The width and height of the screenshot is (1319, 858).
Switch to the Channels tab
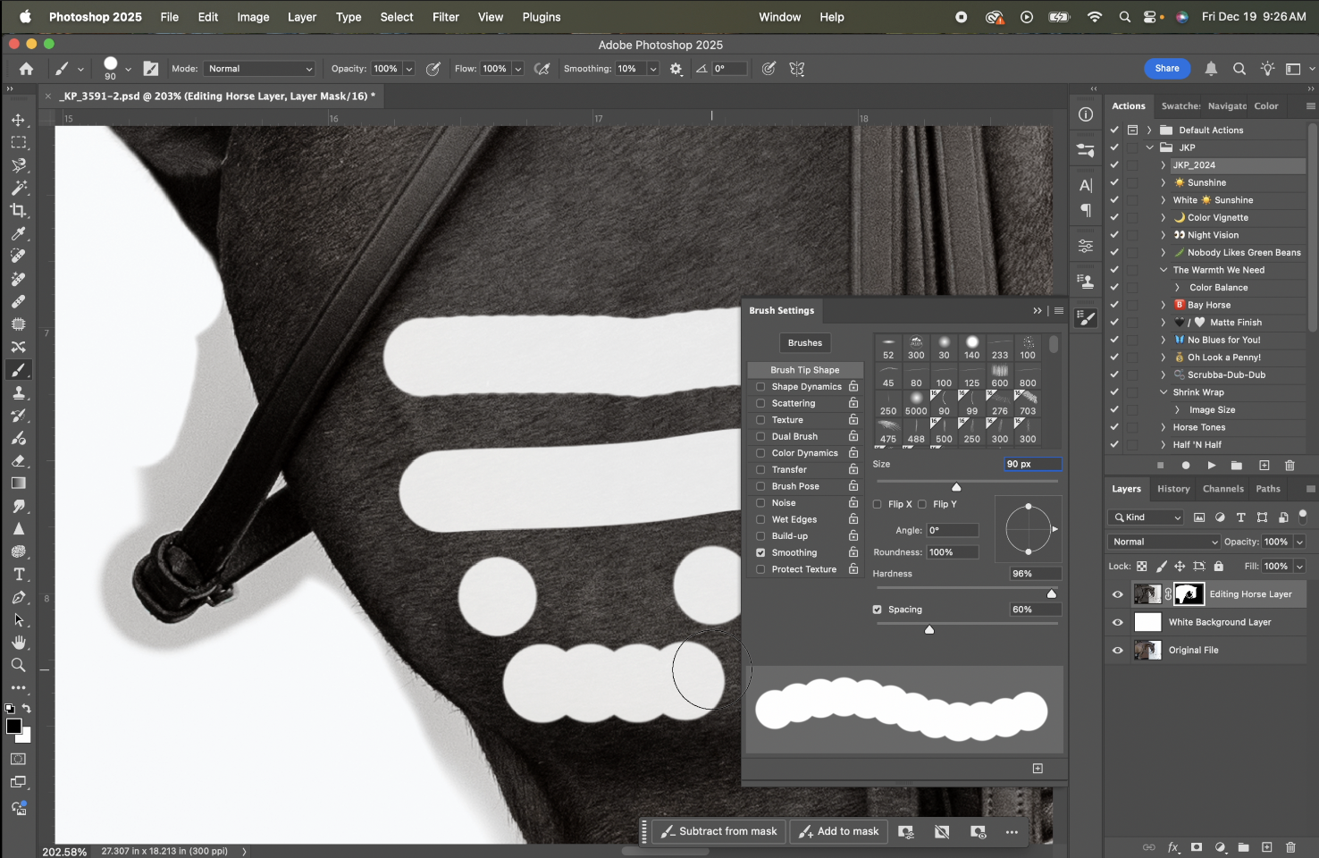click(x=1222, y=489)
